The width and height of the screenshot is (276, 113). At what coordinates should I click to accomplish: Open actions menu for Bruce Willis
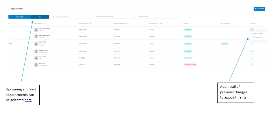[x=252, y=44]
